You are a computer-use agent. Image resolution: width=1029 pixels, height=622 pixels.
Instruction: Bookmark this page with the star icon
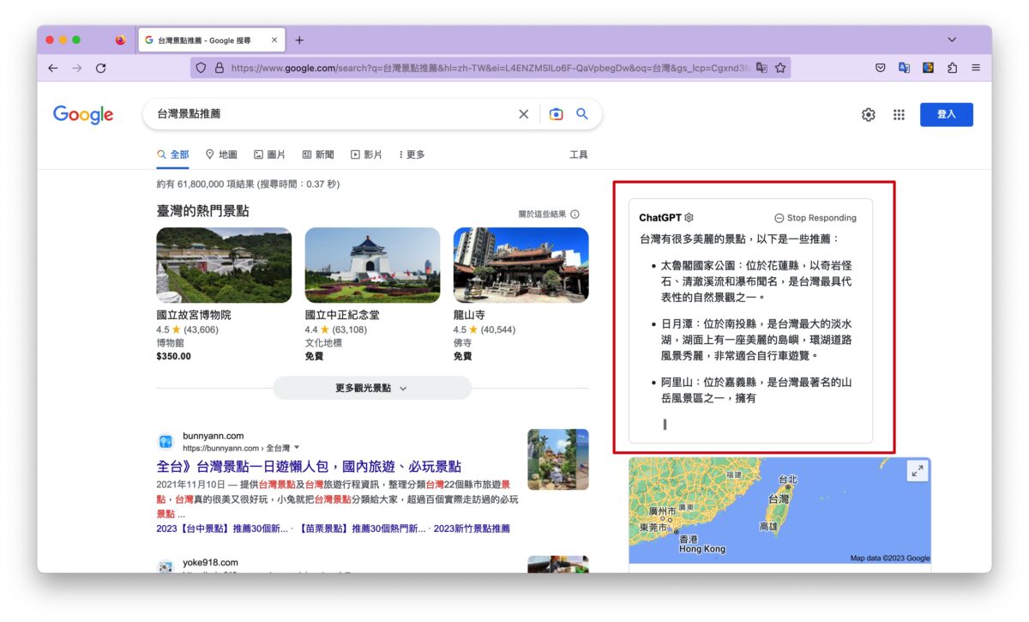click(x=780, y=68)
